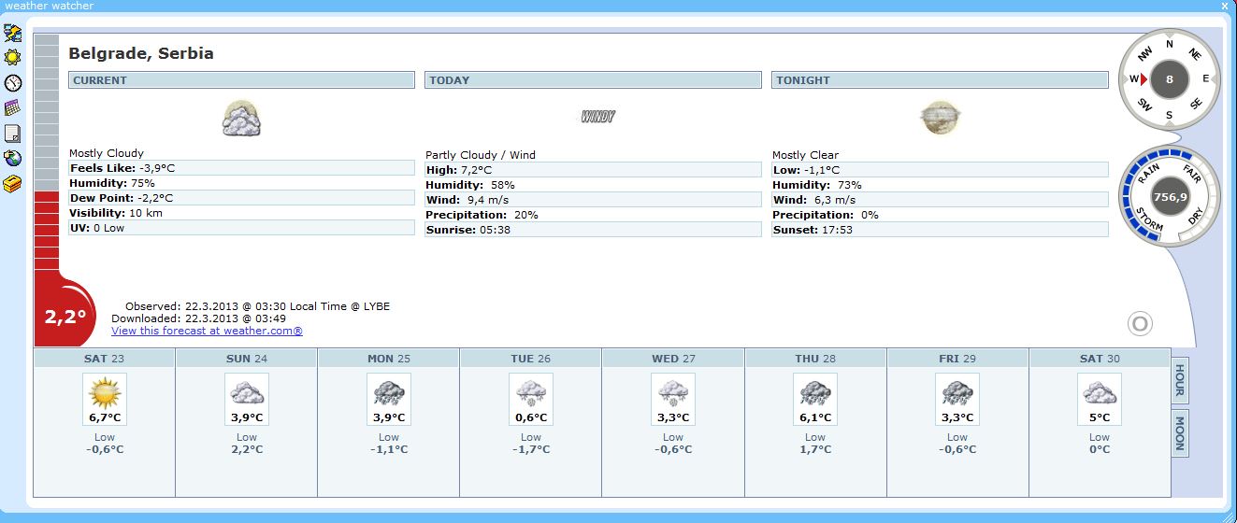Click the lightning bolt update icon in sidebar

[12, 34]
